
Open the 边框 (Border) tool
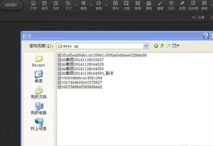tap(126, 6)
